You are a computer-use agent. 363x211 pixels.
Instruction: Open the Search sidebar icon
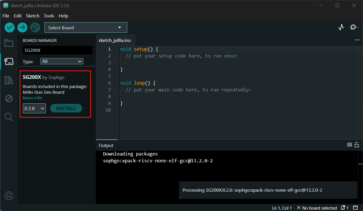[9, 117]
